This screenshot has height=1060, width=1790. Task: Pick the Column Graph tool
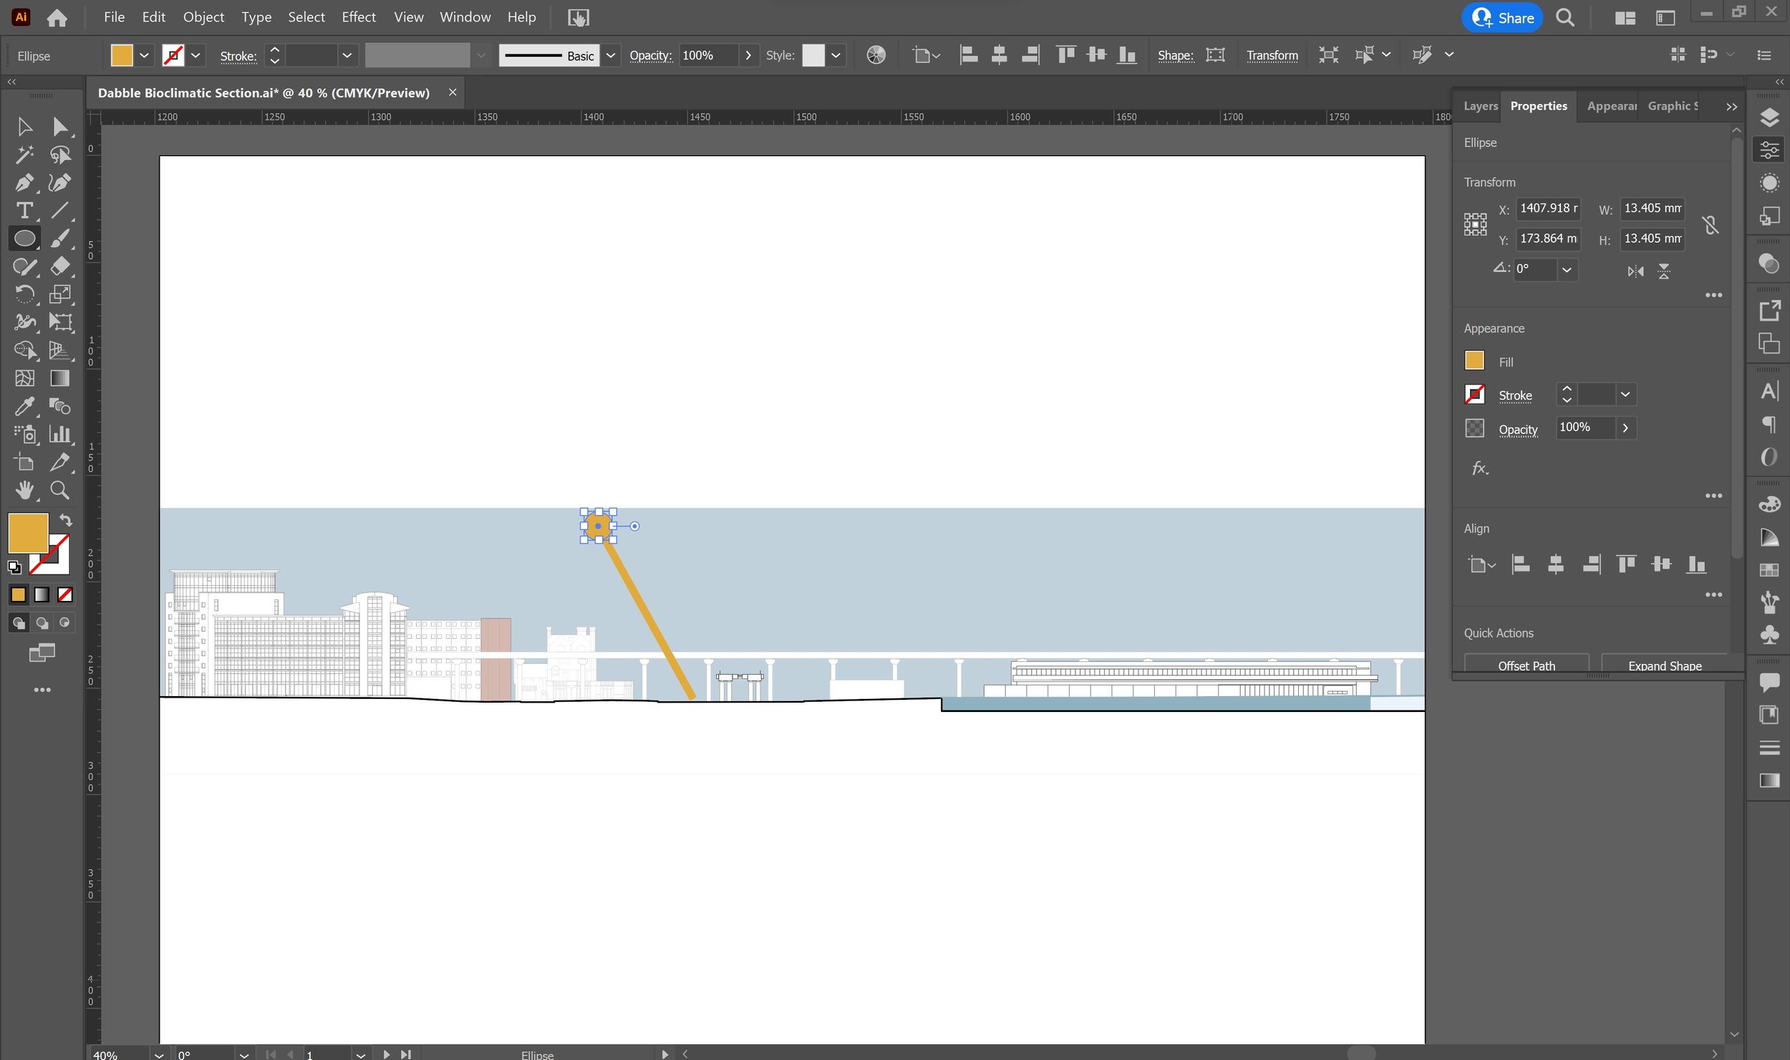[60, 434]
